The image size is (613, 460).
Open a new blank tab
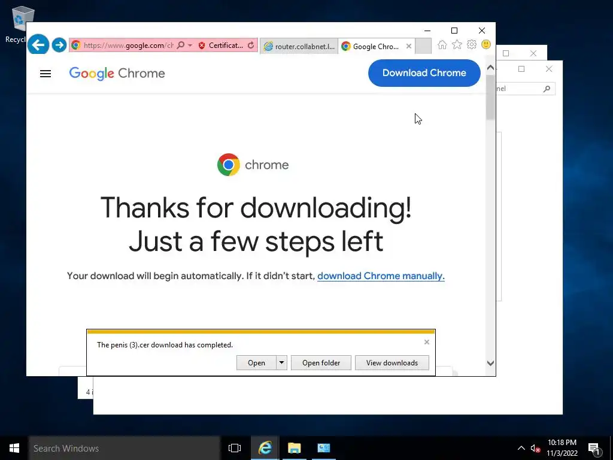tap(423, 46)
